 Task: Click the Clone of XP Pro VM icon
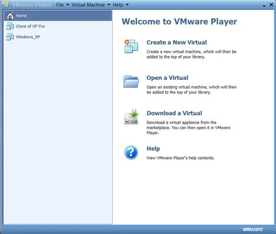click(x=10, y=26)
